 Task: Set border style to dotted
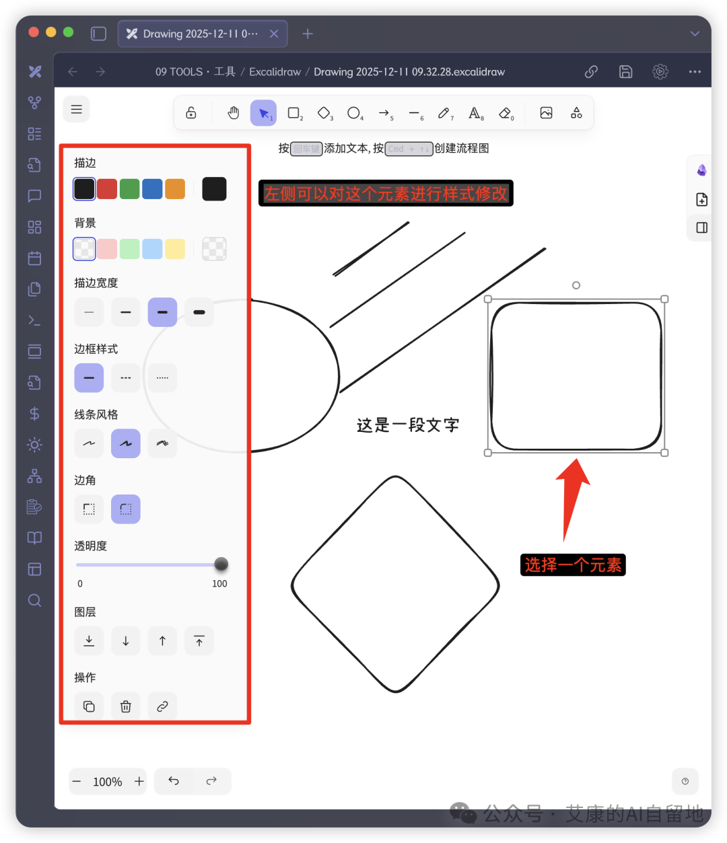162,378
